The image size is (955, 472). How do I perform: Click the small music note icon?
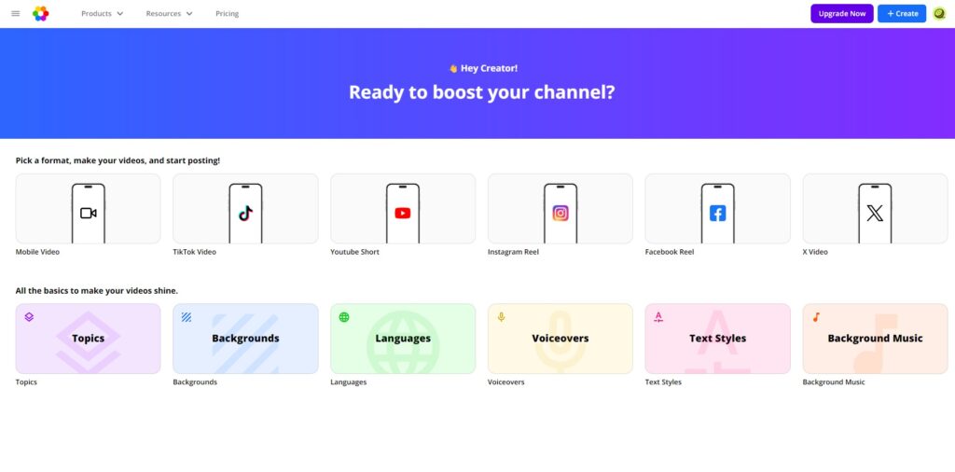[x=816, y=317]
